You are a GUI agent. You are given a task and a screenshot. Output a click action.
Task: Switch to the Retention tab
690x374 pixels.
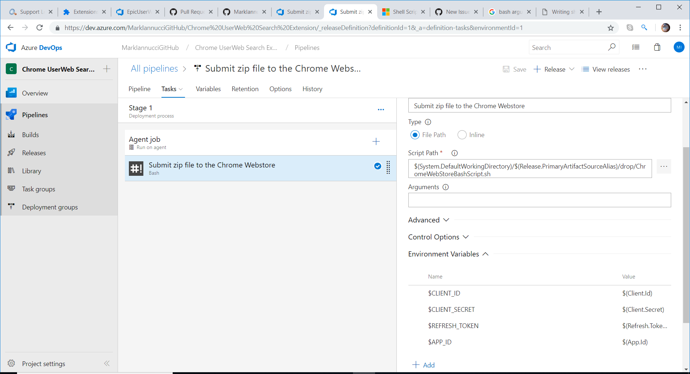click(245, 89)
